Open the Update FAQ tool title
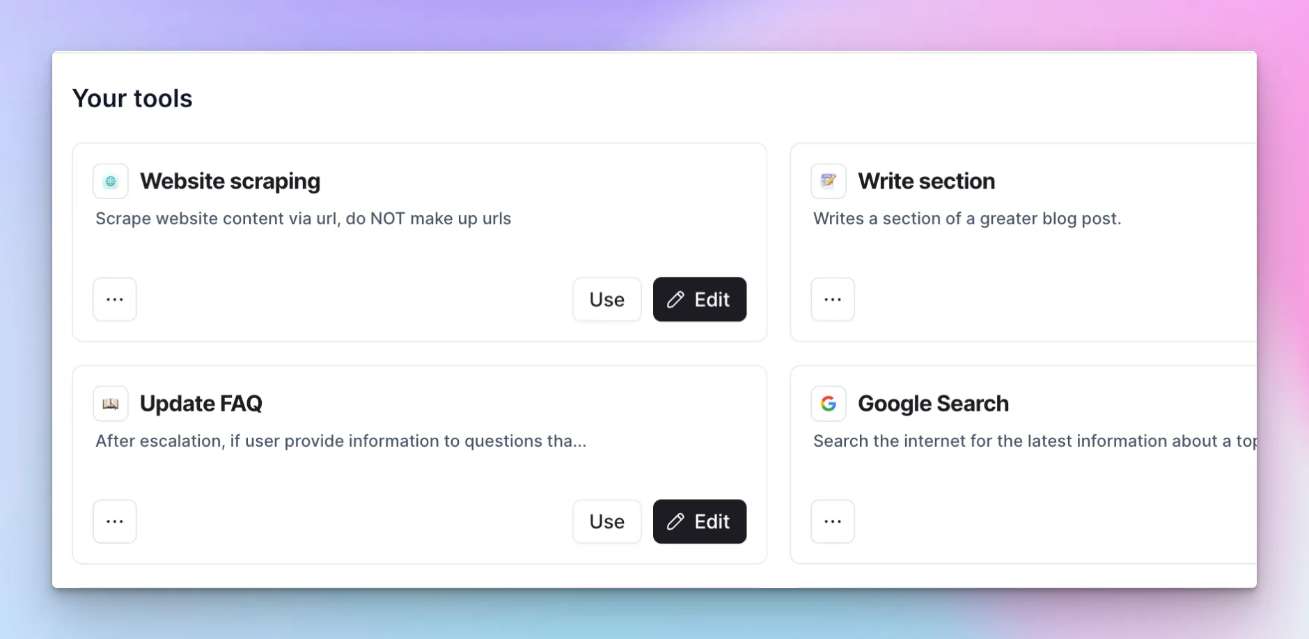1309x639 pixels. [x=201, y=404]
